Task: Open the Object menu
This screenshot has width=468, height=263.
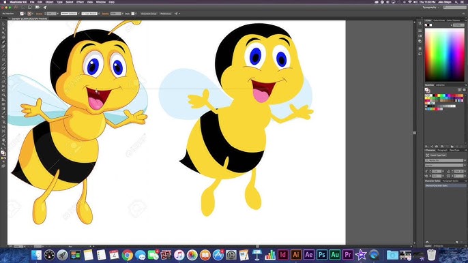Action: [x=49, y=2]
